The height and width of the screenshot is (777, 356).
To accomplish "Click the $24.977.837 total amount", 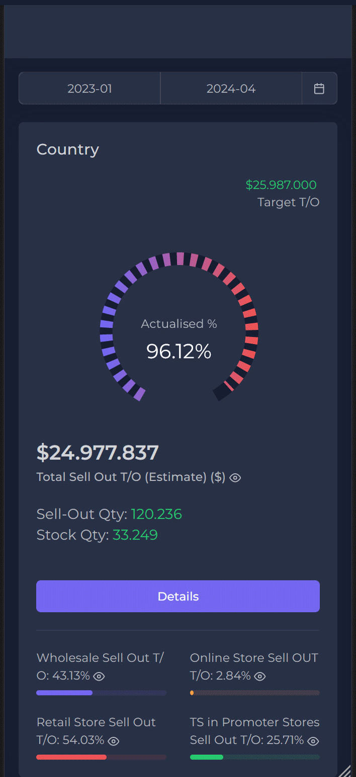I will click(x=98, y=453).
